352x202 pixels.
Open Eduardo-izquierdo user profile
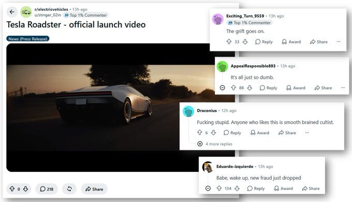click(x=235, y=166)
